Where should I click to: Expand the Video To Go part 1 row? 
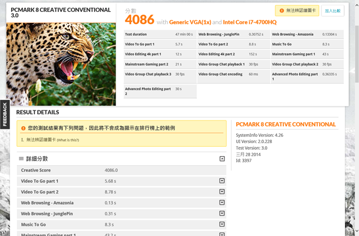222,181
